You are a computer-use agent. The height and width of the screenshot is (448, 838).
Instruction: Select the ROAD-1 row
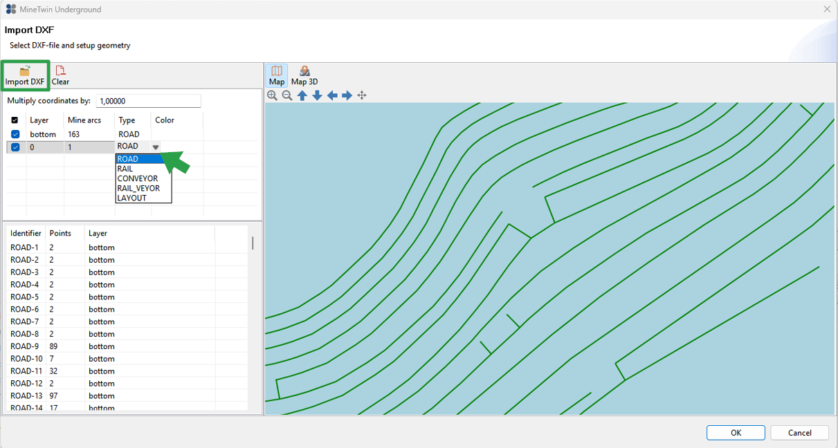127,248
